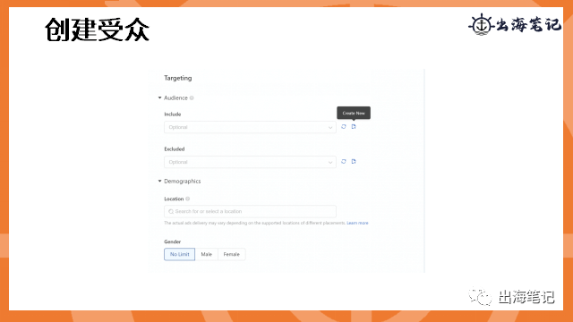Select Male gender option
Image resolution: width=573 pixels, height=322 pixels.
coord(207,254)
